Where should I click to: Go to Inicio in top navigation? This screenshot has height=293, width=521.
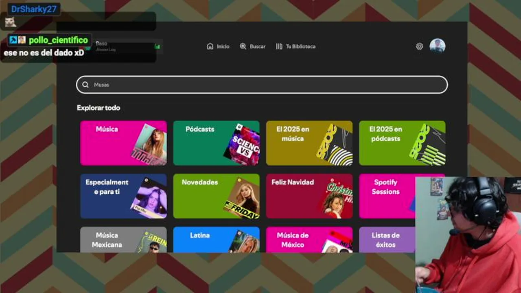218,46
